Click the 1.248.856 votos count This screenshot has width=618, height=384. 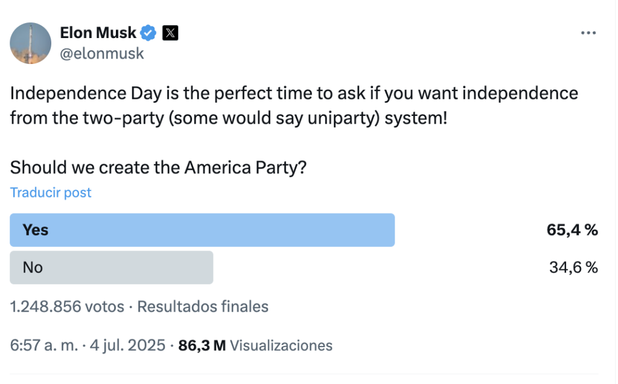67,307
